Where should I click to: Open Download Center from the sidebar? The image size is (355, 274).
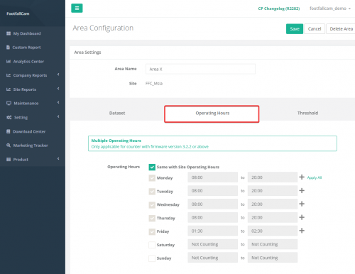[29, 131]
